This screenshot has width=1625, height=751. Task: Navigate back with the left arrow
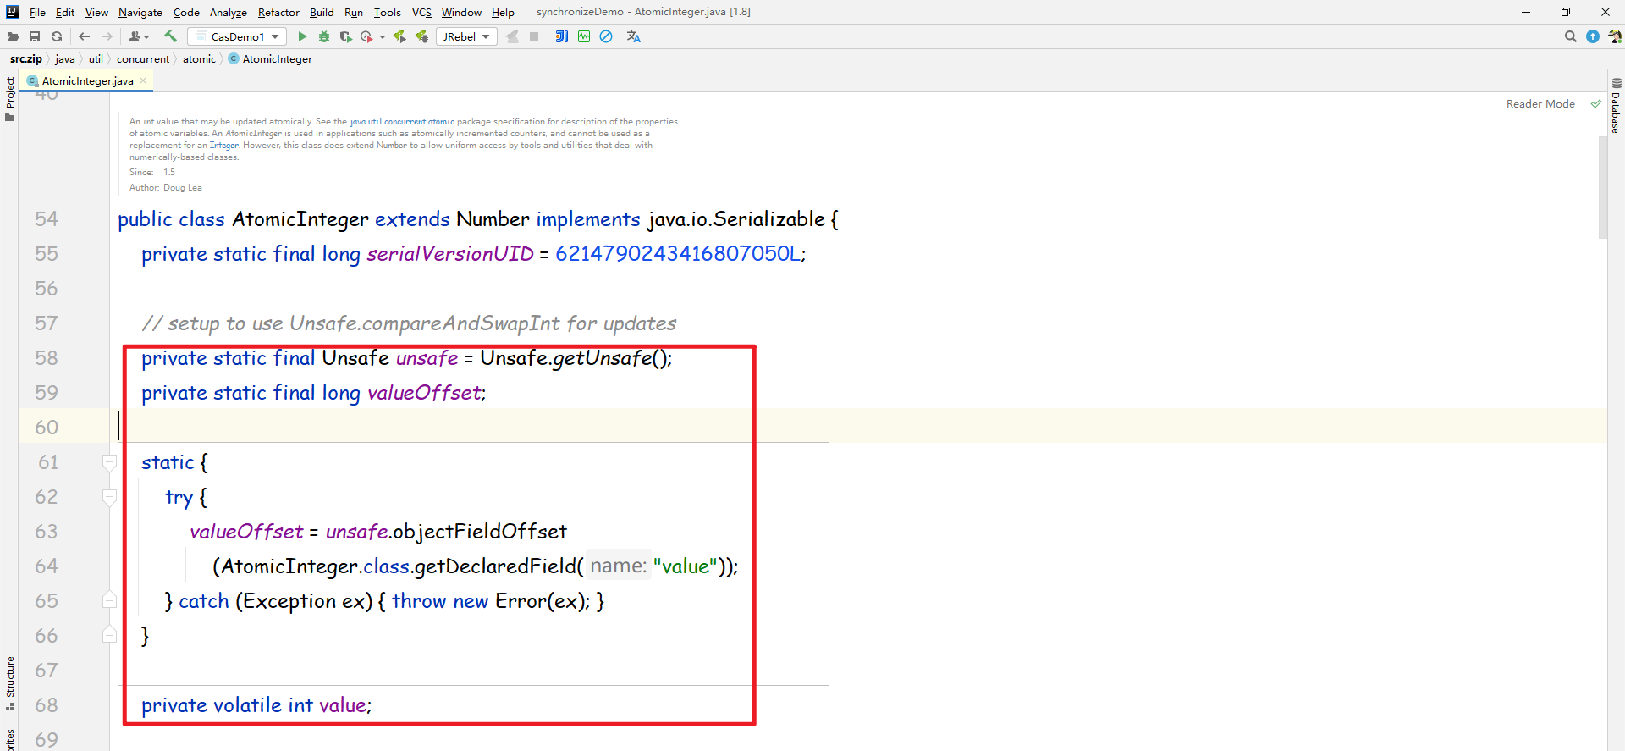84,36
